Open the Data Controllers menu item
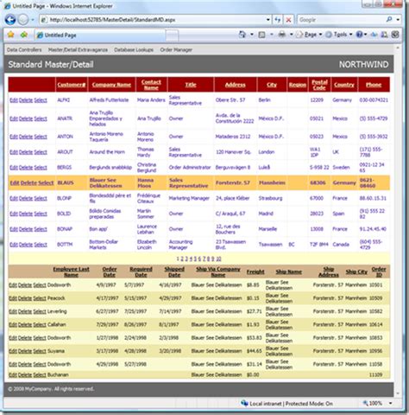Screen dimensions: 409x415 [x=24, y=50]
